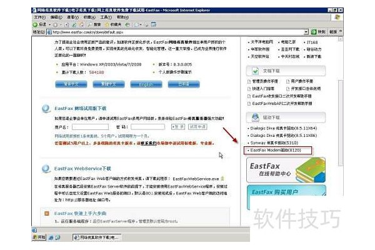Click the EastFax Modem驱动(8120) link
Viewport: 375px width, 250px height.
pos(276,150)
